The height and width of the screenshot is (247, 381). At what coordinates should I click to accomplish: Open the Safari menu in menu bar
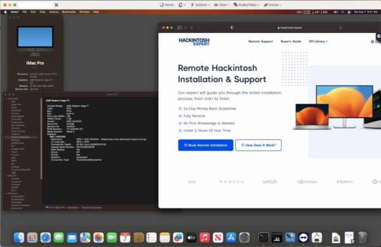[15, 12]
